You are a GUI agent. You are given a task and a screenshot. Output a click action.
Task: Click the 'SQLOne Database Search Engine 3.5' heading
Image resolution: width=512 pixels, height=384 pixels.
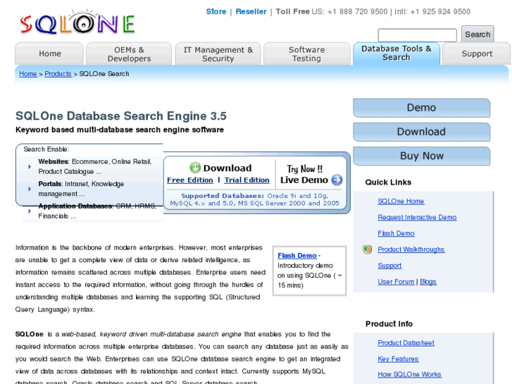pyautogui.click(x=121, y=116)
